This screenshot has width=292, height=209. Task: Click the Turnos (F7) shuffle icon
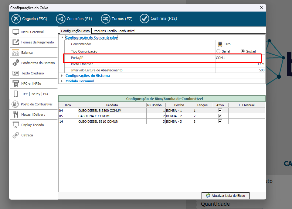tap(105, 19)
